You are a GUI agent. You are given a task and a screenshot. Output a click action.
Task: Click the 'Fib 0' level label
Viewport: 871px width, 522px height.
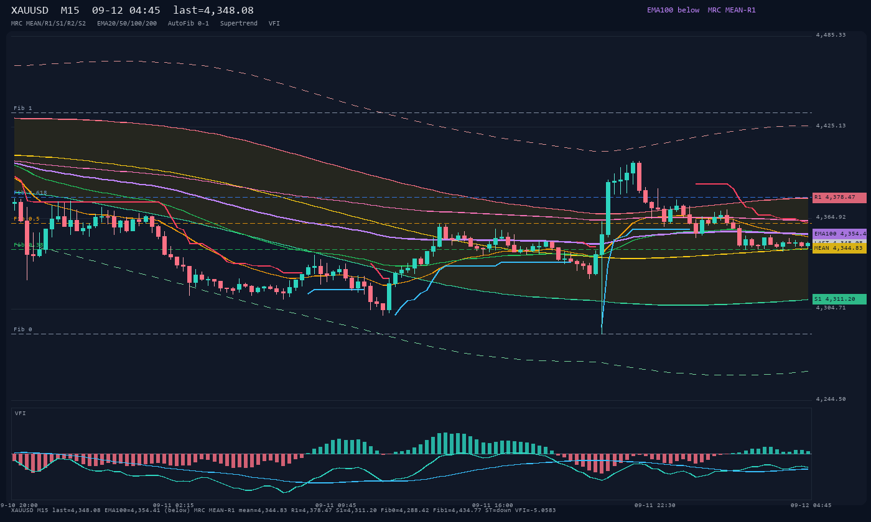tap(23, 329)
